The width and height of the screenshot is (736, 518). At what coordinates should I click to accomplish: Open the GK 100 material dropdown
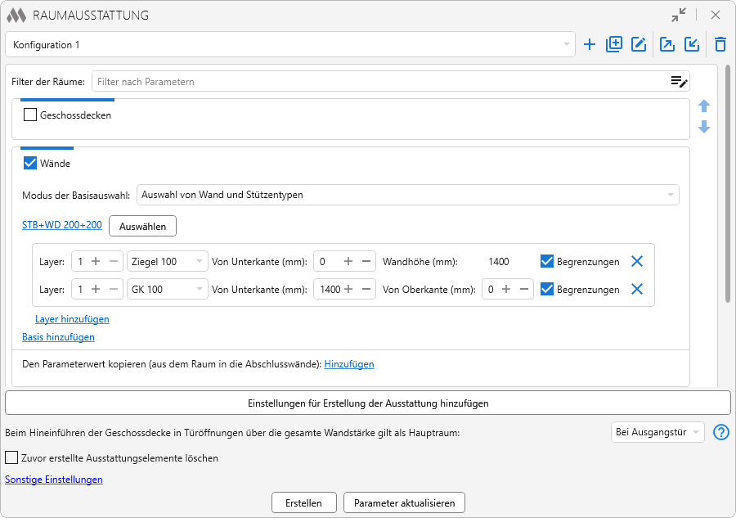click(x=167, y=289)
